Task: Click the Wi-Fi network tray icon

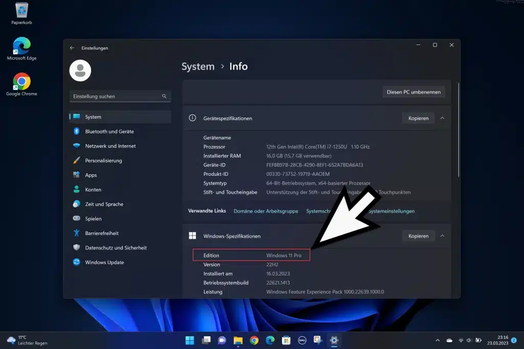Action: pyautogui.click(x=461, y=340)
